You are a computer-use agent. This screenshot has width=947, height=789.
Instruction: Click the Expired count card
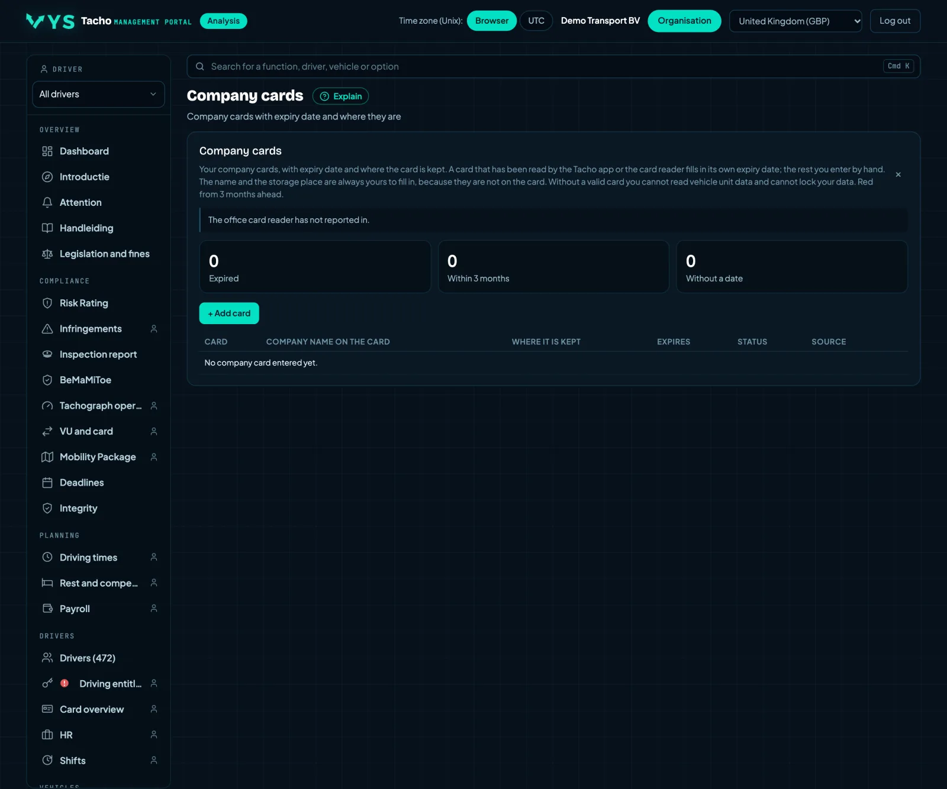[x=315, y=267]
